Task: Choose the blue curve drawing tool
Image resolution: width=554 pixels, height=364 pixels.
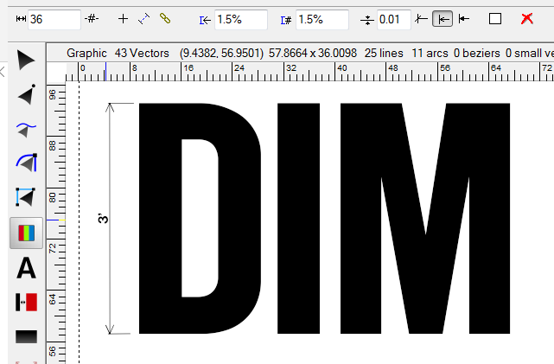Action: 26,129
